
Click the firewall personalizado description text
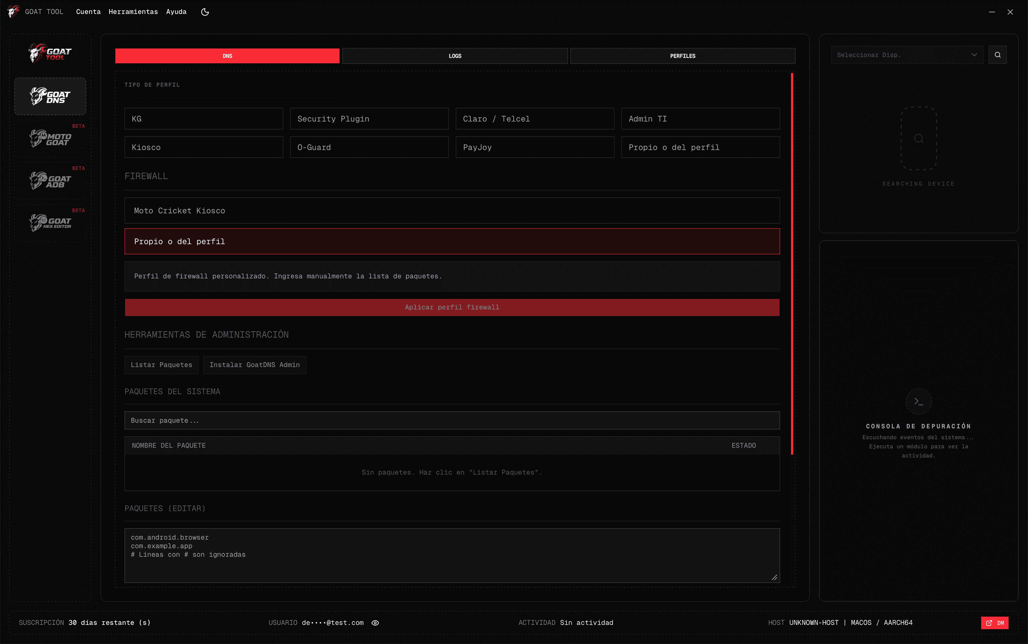coord(288,276)
